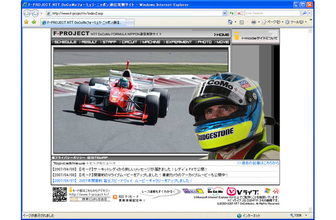Open the SITEMAP link
Screen dimensions: 336x220
click(x=97, y=158)
